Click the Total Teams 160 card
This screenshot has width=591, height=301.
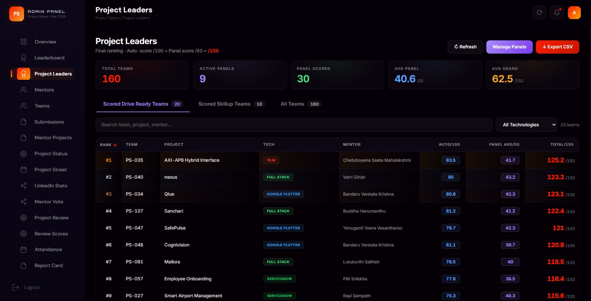point(142,75)
